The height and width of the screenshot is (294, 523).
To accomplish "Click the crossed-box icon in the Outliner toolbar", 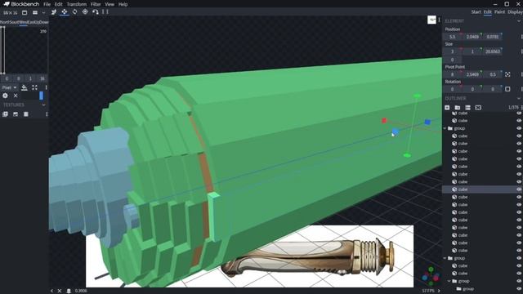I will point(478,108).
